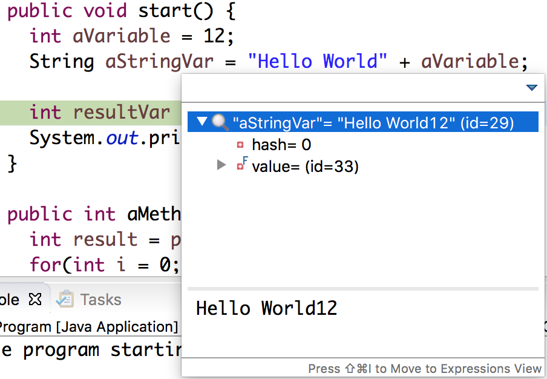Place cursor on the start method name
This screenshot has width=547, height=379.
coord(162,11)
